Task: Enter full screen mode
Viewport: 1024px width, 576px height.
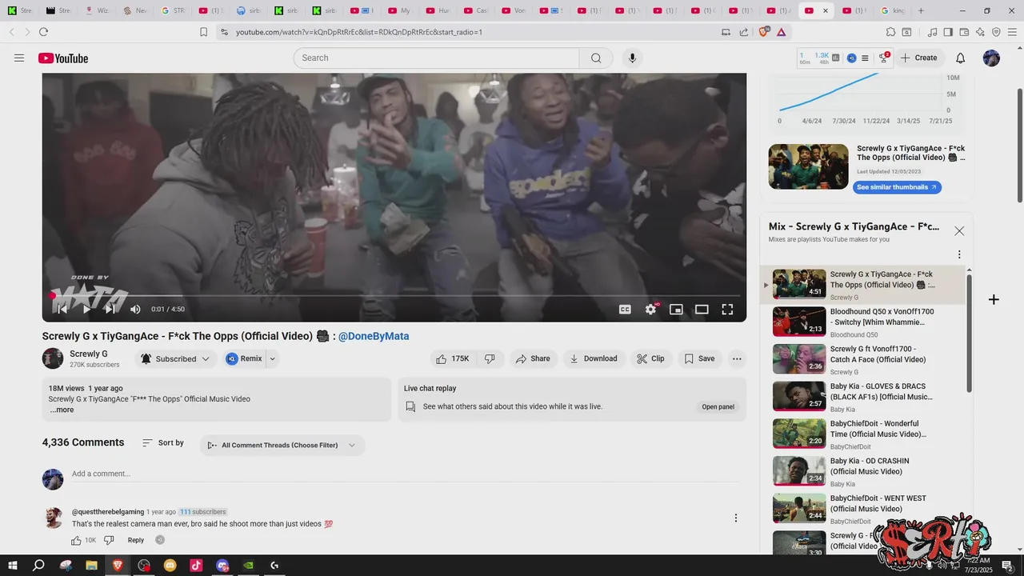Action: point(727,309)
